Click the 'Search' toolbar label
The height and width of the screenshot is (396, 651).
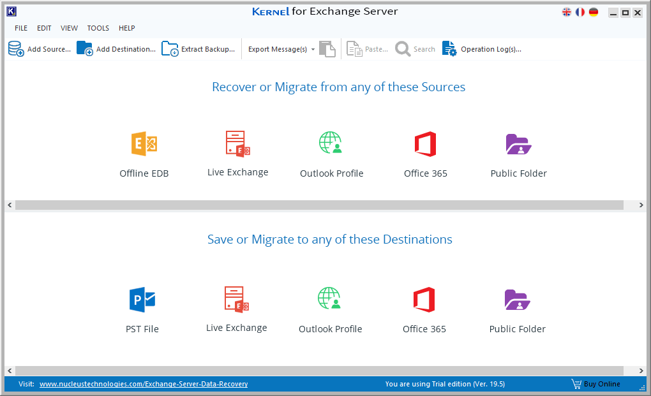424,49
